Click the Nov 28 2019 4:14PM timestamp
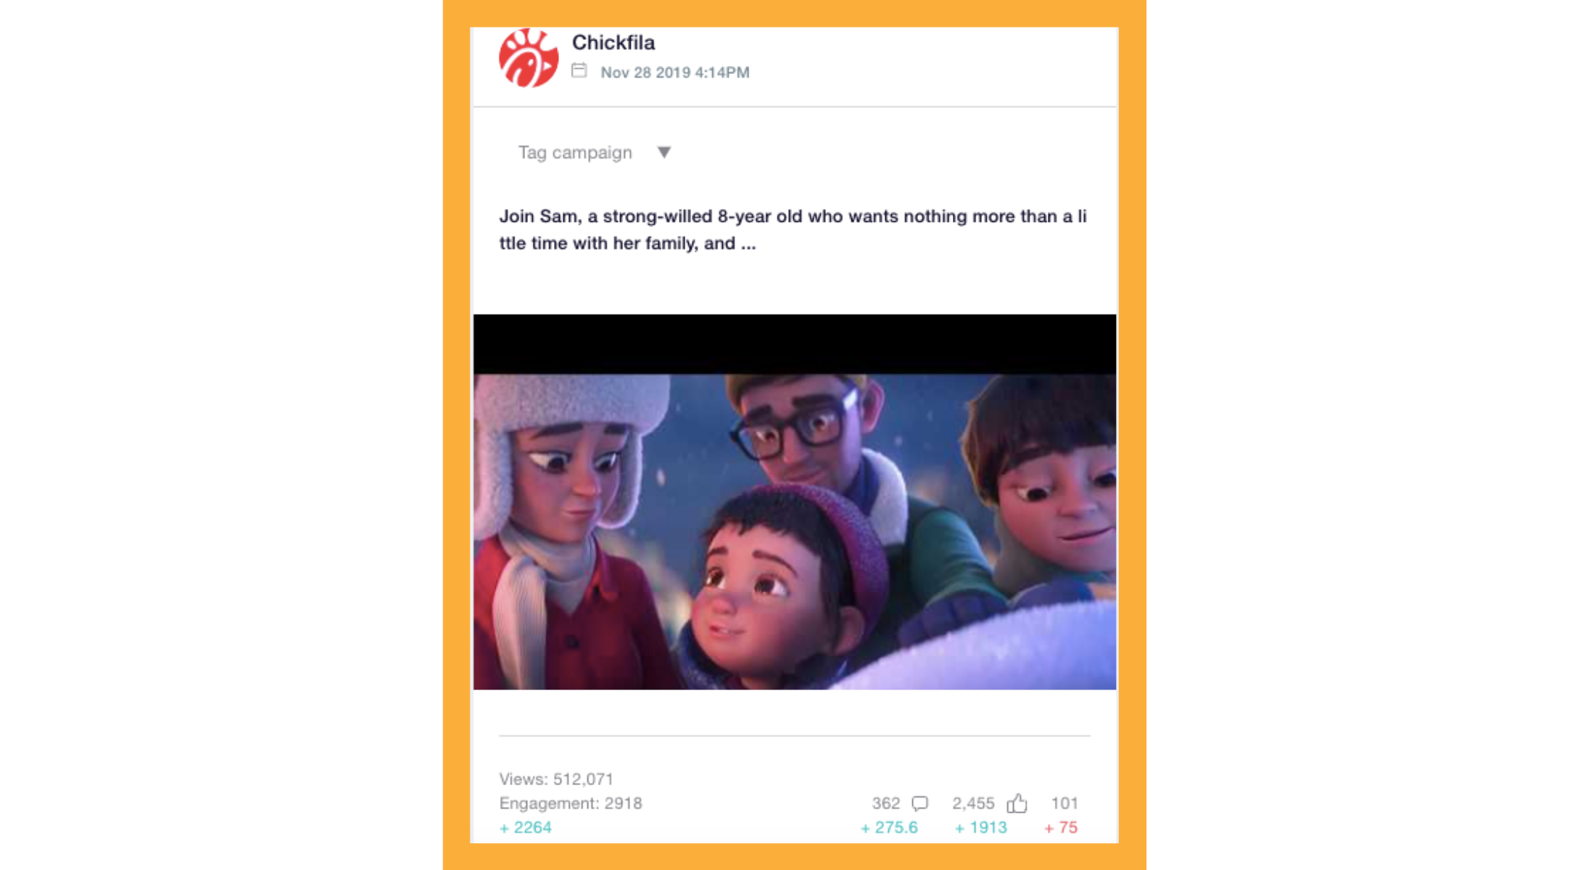 point(675,72)
